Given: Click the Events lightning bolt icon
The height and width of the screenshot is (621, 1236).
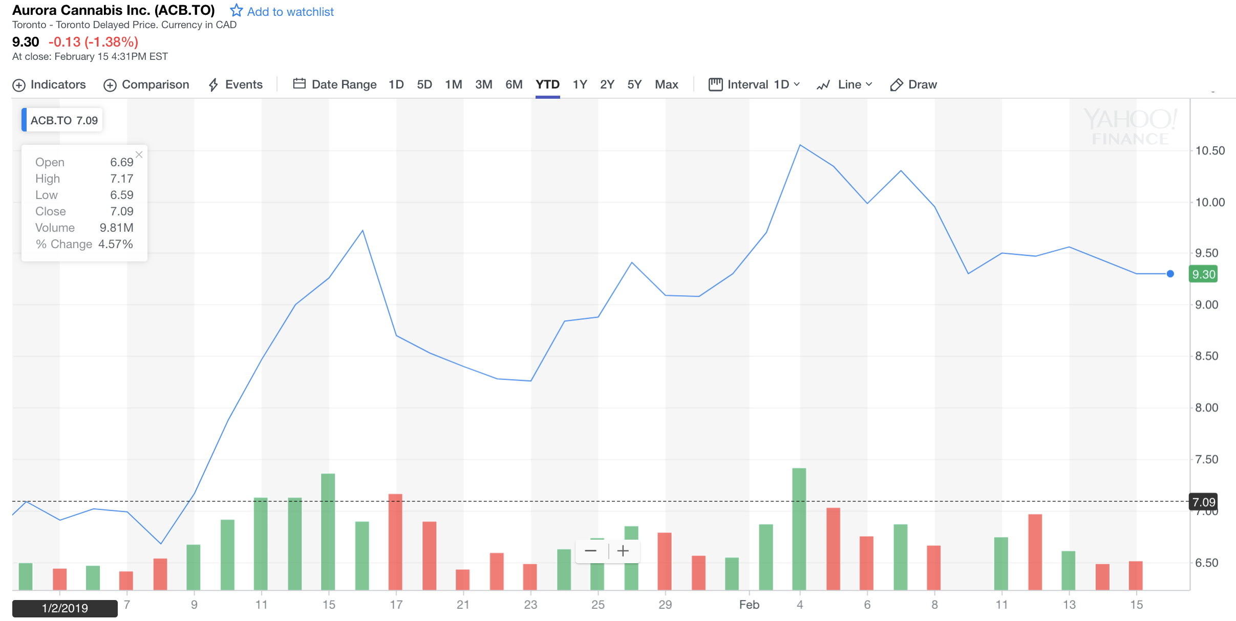Looking at the screenshot, I should (214, 85).
